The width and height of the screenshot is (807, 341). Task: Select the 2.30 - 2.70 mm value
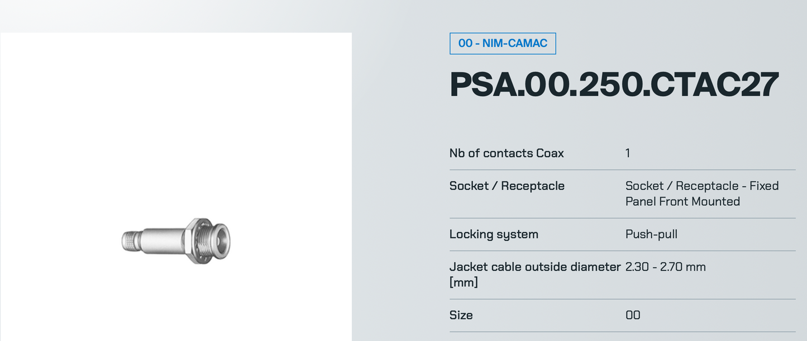[665, 267]
